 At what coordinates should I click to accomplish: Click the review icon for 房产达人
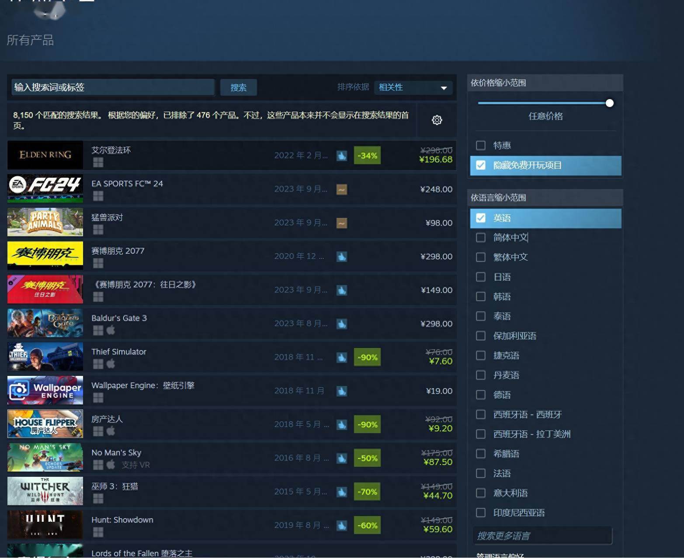click(342, 424)
